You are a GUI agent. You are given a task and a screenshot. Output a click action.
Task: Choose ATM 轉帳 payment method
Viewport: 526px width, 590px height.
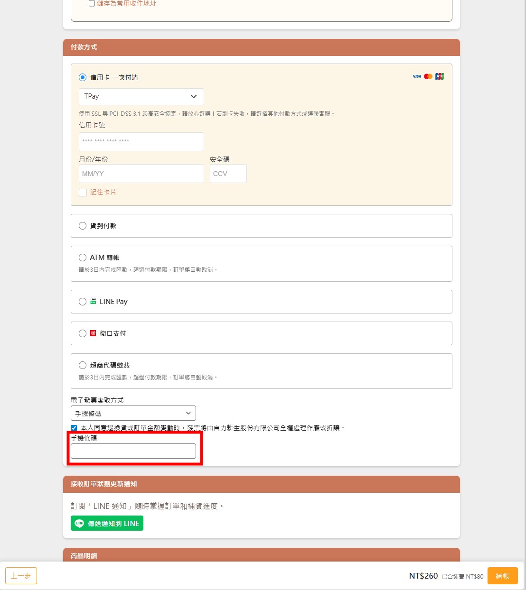(x=83, y=258)
